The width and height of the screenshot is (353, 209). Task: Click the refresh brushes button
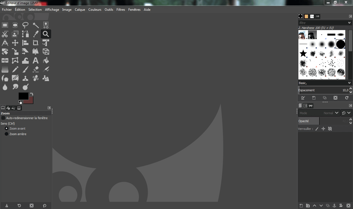347,98
